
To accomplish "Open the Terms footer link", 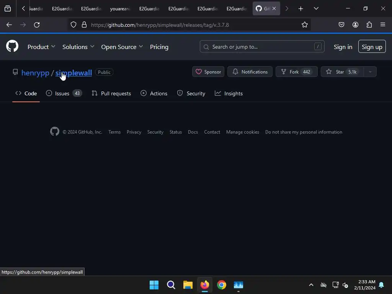I will 114,132.
